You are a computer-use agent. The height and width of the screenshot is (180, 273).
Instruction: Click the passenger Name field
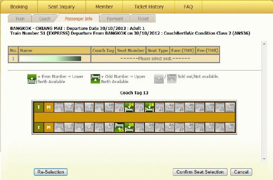click(50, 58)
